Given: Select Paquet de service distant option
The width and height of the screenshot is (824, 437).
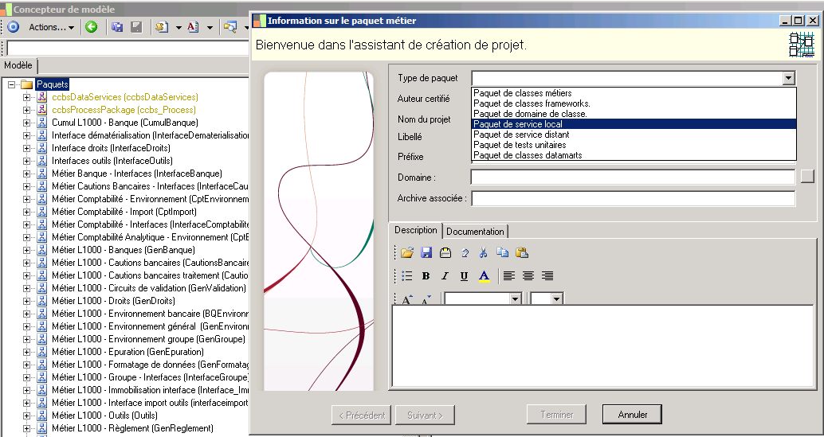Looking at the screenshot, I should (634, 135).
